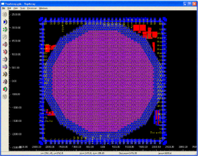
Task: Open the menu between Tools and Windows
Action: tap(32, 8)
